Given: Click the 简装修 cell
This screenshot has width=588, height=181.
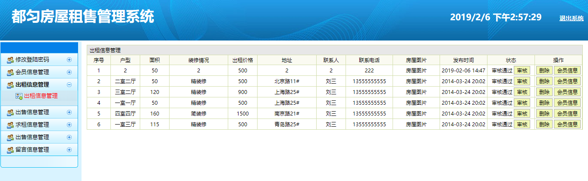Looking at the screenshot, I should tap(198, 113).
